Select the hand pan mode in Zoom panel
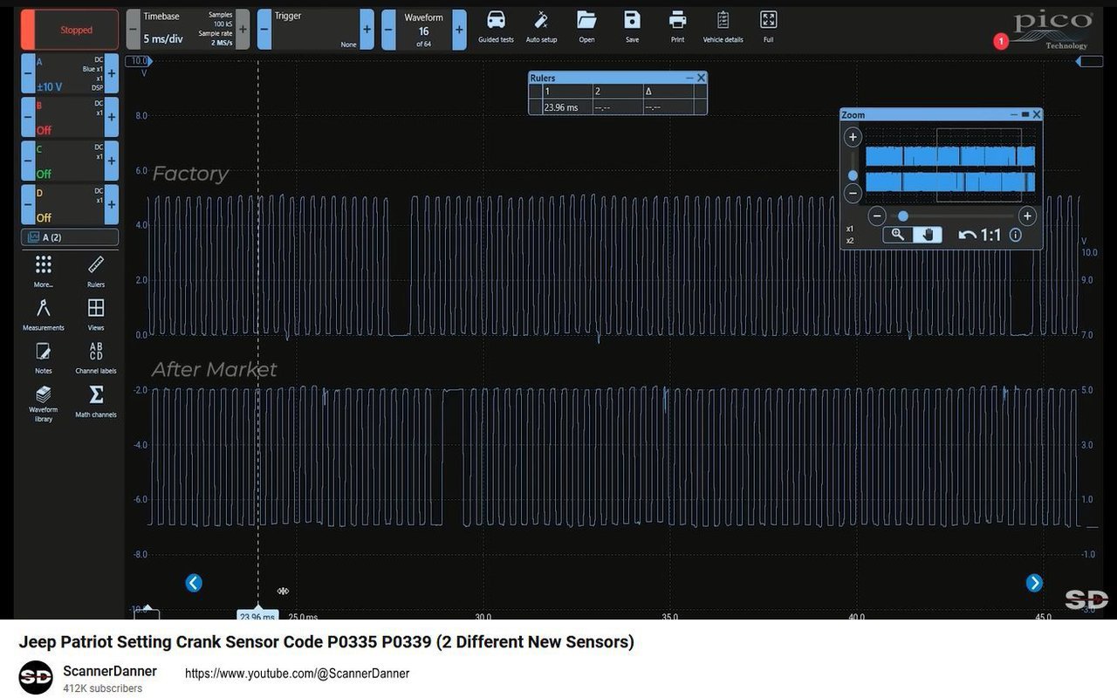The width and height of the screenshot is (1117, 698). pos(928,235)
